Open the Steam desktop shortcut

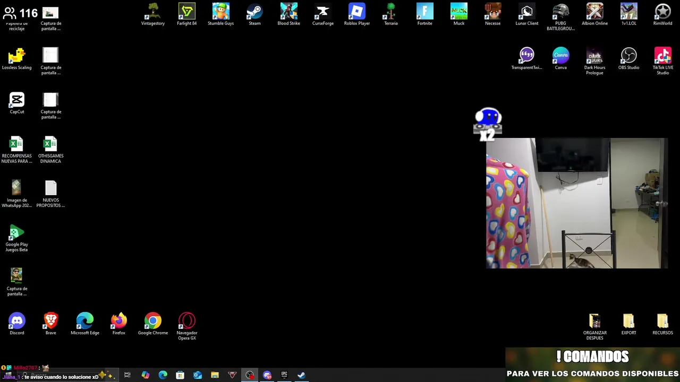tap(255, 14)
